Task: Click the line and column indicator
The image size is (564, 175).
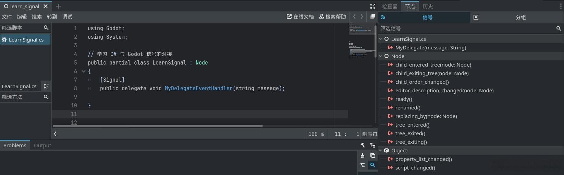Action: point(347,134)
